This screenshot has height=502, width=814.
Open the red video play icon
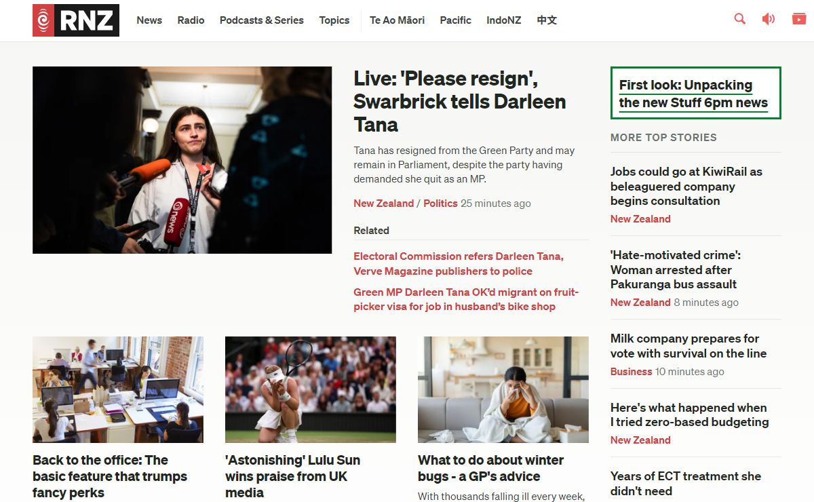coord(799,19)
